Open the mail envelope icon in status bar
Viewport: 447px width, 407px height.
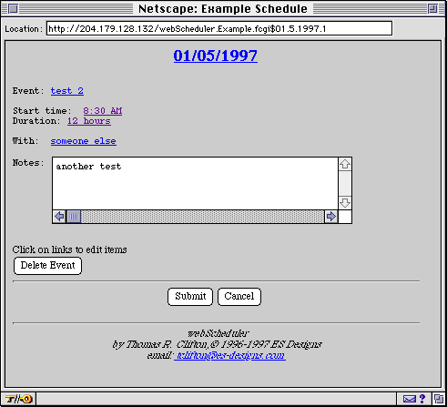coord(410,399)
